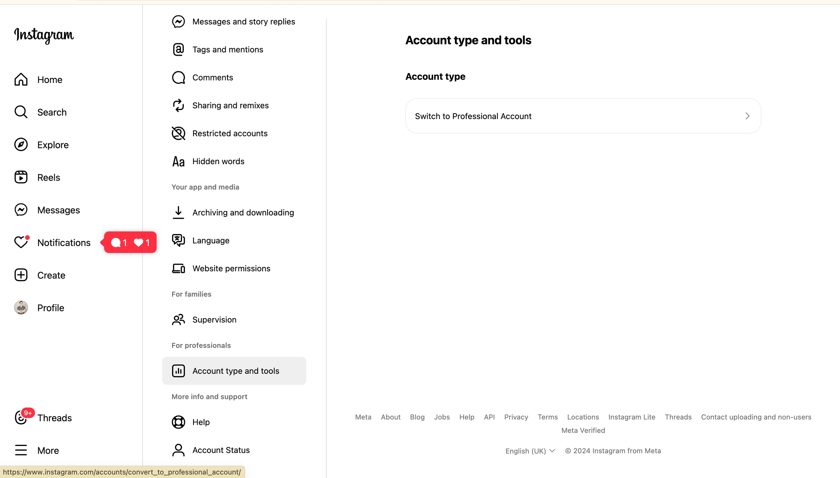
Task: Open the Threads icon with the 9+ badge
Action: pyautogui.click(x=21, y=418)
